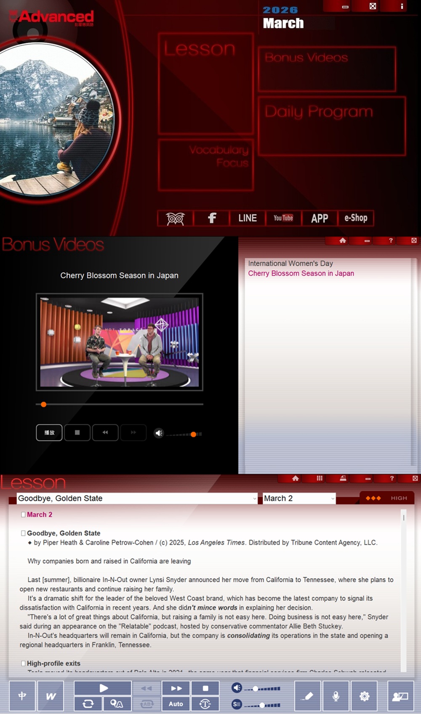421x714 pixels.
Task: Click the calendar grid icon in Lesson header
Action: click(x=320, y=478)
